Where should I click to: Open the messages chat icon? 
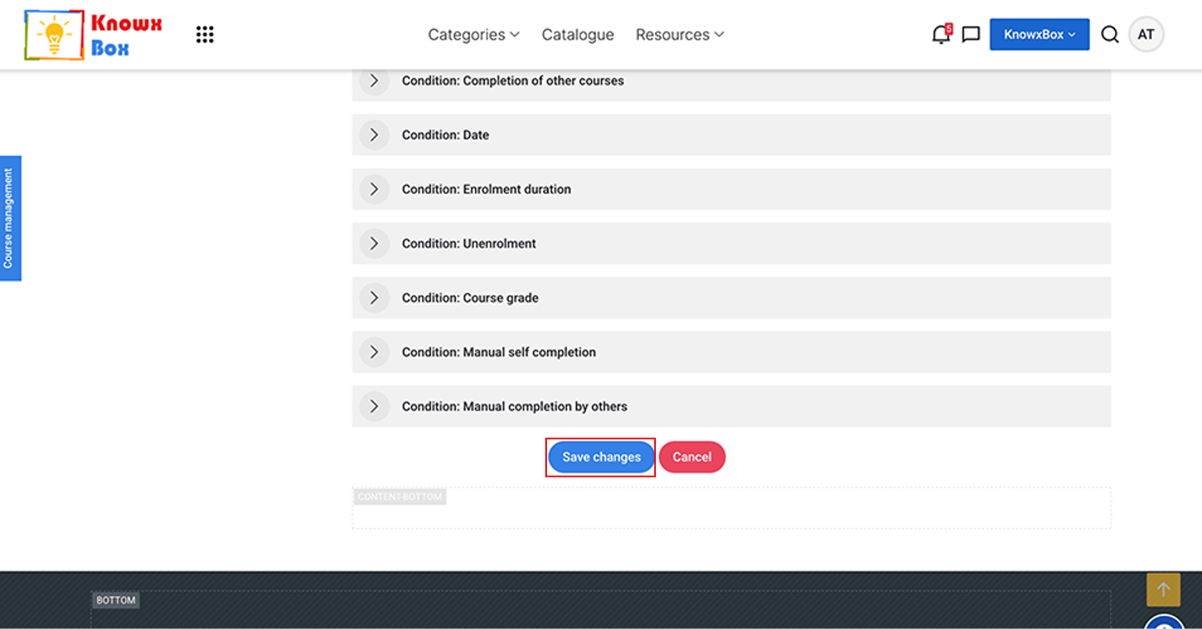pos(971,35)
